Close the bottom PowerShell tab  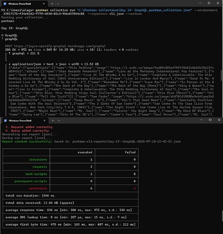[x=45, y=121]
